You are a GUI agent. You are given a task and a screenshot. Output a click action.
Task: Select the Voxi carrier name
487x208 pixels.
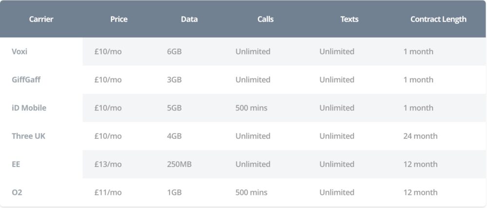(19, 52)
